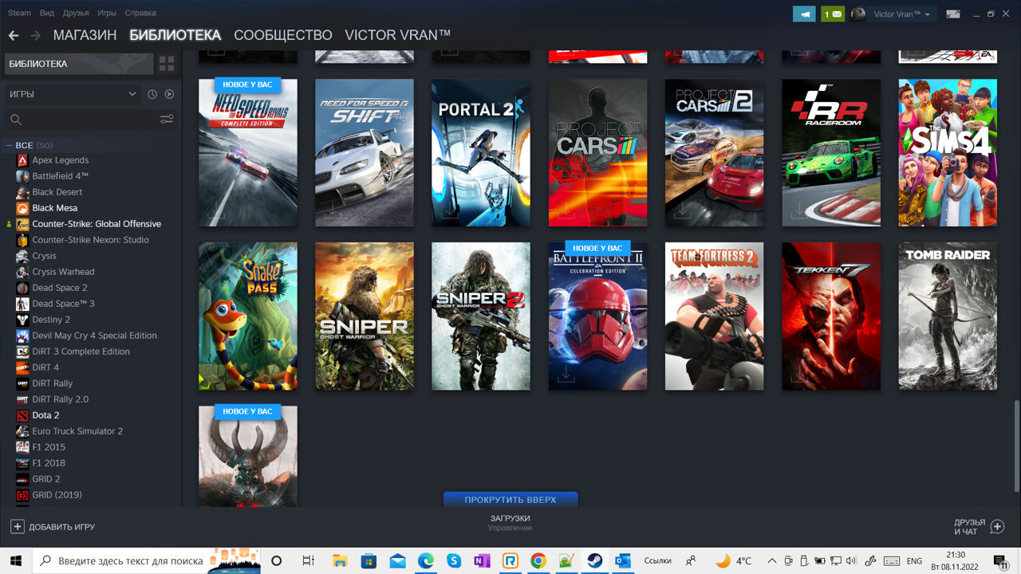This screenshot has width=1021, height=574.
Task: Click in the library search field
Action: [86, 119]
